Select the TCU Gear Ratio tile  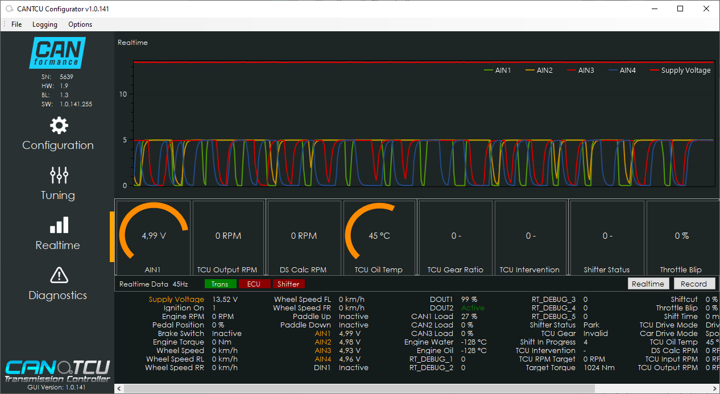(x=456, y=237)
